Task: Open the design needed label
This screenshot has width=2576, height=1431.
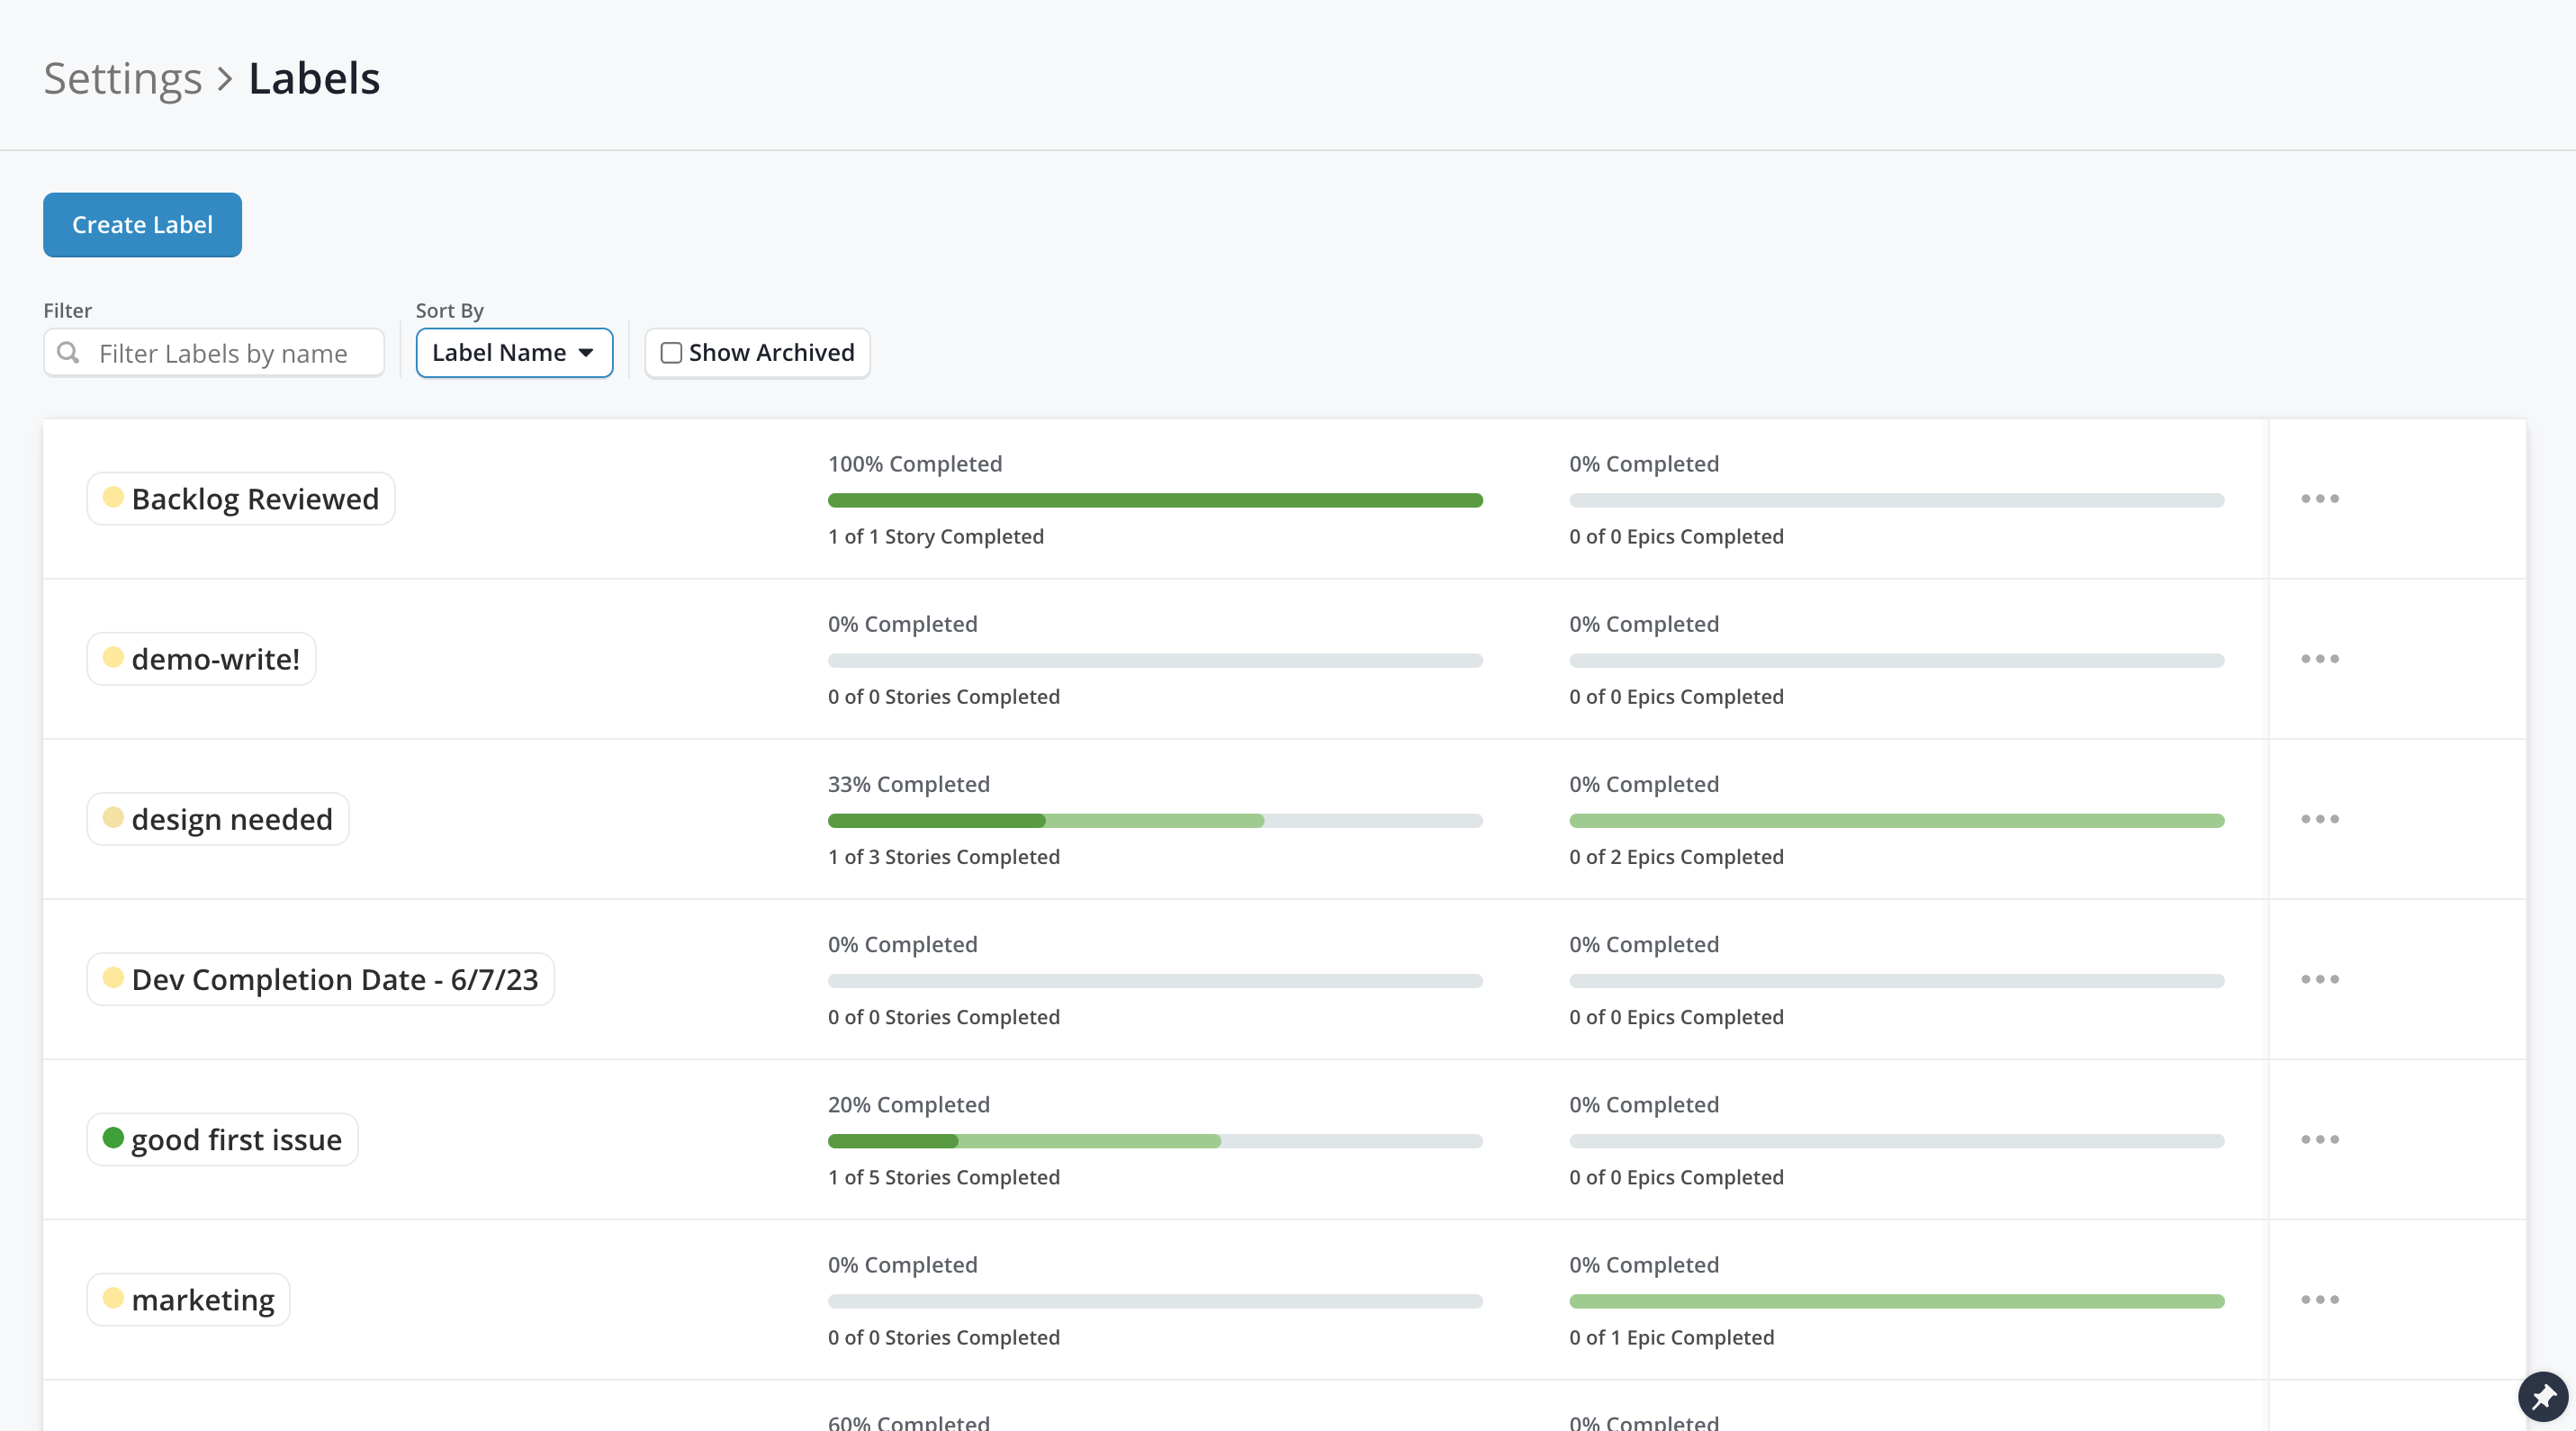Action: tap(218, 818)
